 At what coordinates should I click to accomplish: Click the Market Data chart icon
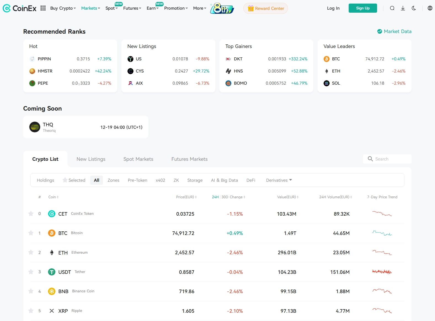380,31
